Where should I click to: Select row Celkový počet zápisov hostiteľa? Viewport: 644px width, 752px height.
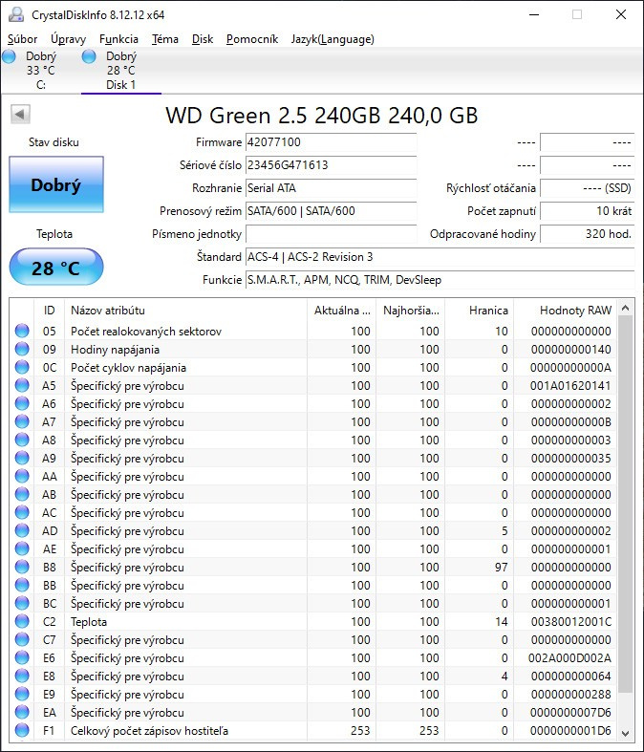pos(313,730)
